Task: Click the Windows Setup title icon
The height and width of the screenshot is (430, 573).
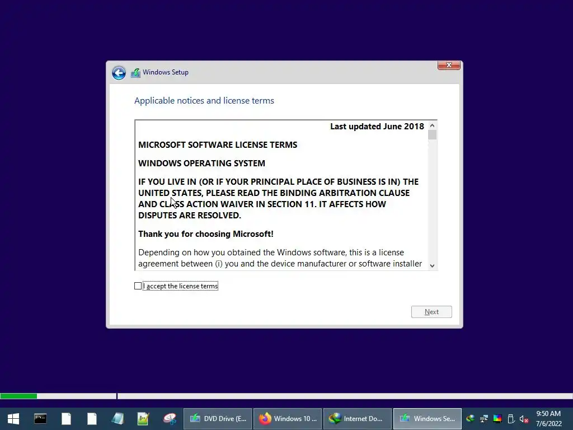Action: (135, 72)
